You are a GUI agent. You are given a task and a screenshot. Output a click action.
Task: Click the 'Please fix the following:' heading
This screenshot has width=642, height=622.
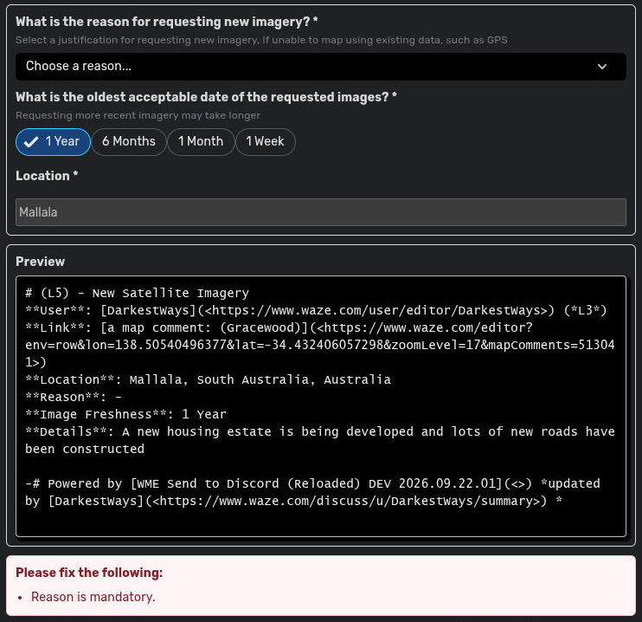89,573
